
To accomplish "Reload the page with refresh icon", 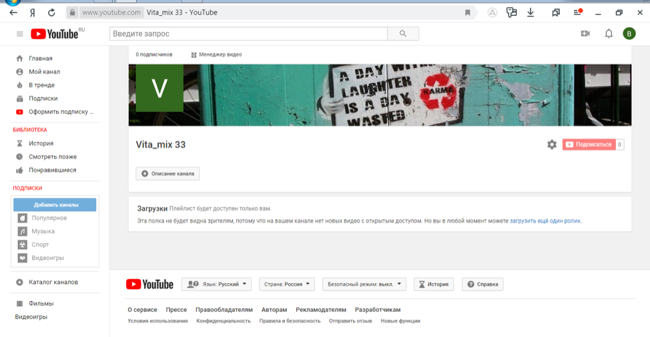I will (x=52, y=13).
